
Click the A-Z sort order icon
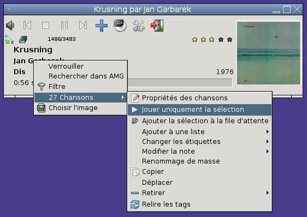tap(9, 39)
